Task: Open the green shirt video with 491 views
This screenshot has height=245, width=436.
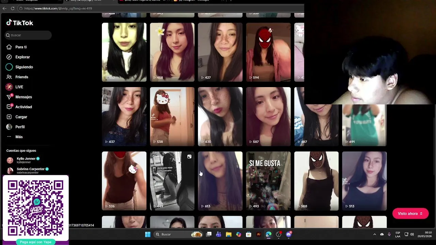Action: pyautogui.click(x=364, y=125)
